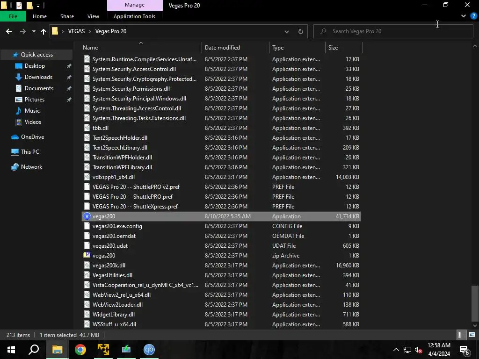The height and width of the screenshot is (359, 479).
Task: Switch to the Home ribbon tab
Action: pyautogui.click(x=40, y=16)
